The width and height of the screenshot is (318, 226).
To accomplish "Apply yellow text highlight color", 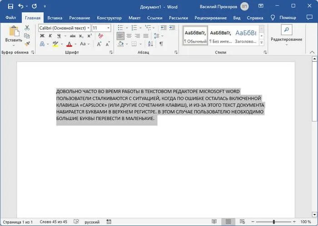I will pos(55,44).
